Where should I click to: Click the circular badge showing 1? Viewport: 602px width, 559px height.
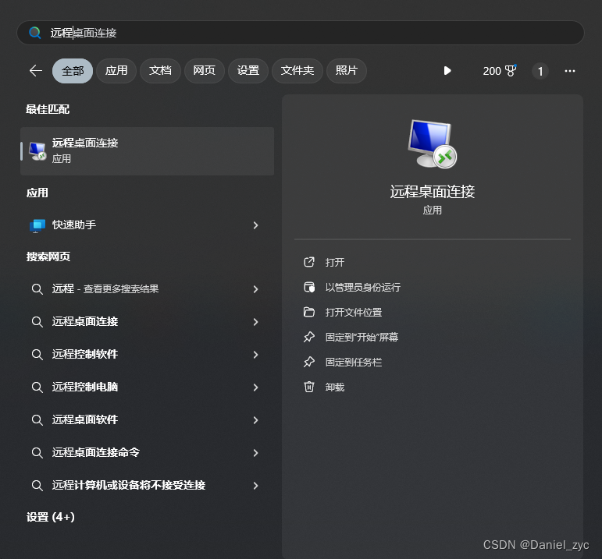540,71
